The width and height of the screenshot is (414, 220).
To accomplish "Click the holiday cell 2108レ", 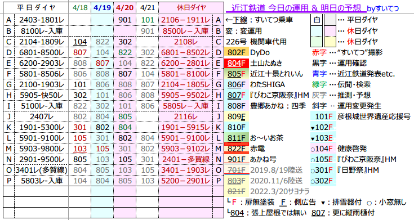I will pos(186,42).
